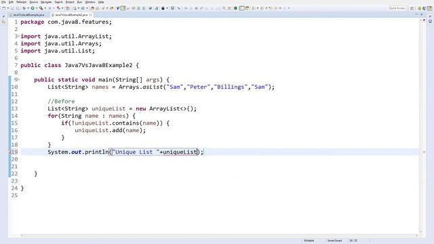
Task: Collapse the main method fold on line 9
Action: [x=19, y=80]
